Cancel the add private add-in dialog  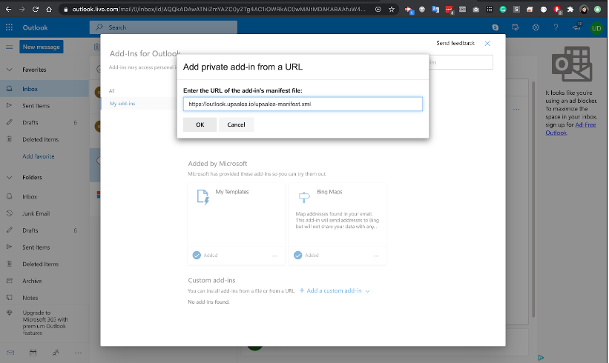tap(236, 124)
